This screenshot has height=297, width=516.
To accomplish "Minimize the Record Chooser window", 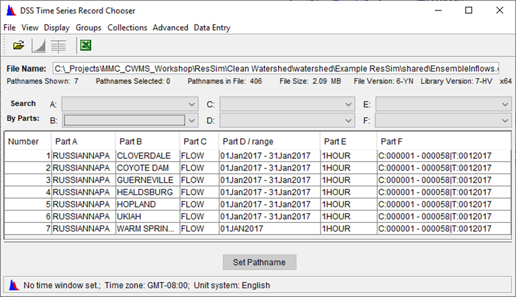I will 439,10.
